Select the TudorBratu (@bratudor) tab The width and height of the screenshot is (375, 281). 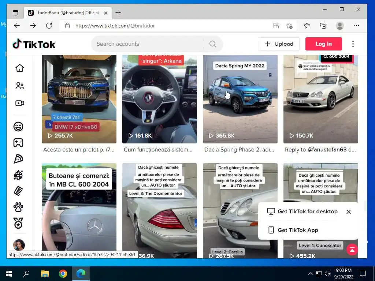(67, 13)
